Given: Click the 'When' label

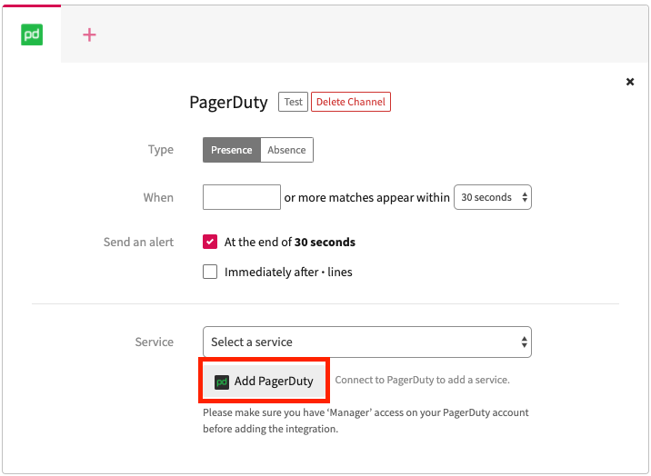Looking at the screenshot, I should click(x=158, y=197).
